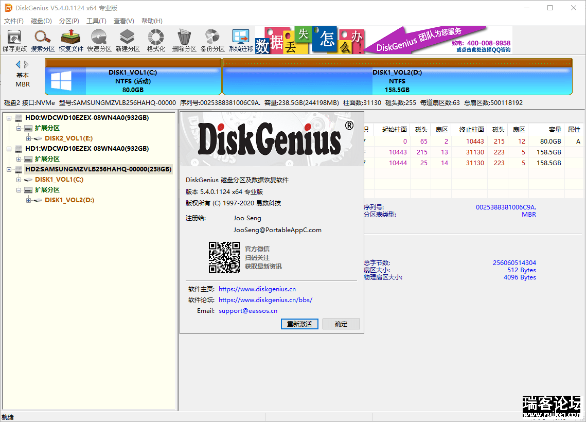Select HD0:WDCWD10EZEX-08WN4A0 in disk tree
586x422 pixels.
coord(87,118)
